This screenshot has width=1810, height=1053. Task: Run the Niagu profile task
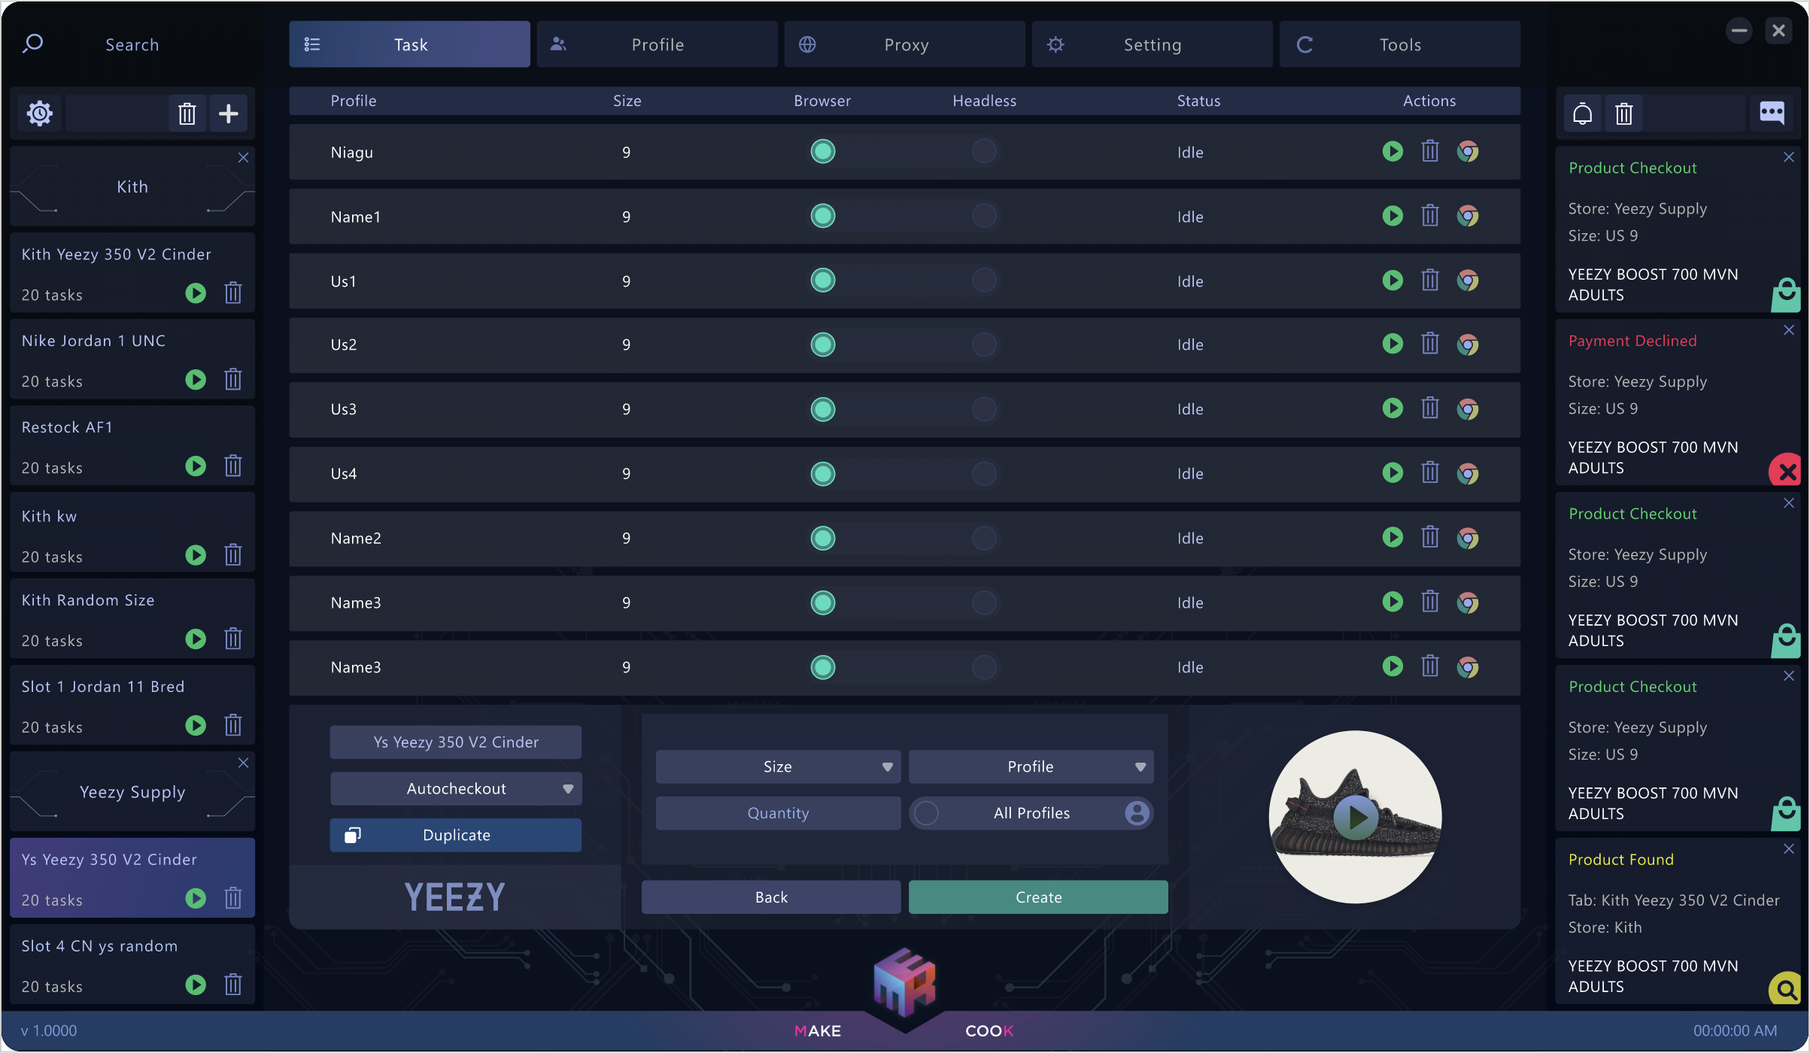pos(1392,151)
